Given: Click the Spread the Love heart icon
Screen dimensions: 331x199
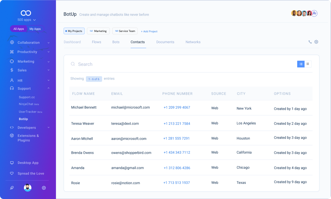Looking at the screenshot, I should 12,173.
